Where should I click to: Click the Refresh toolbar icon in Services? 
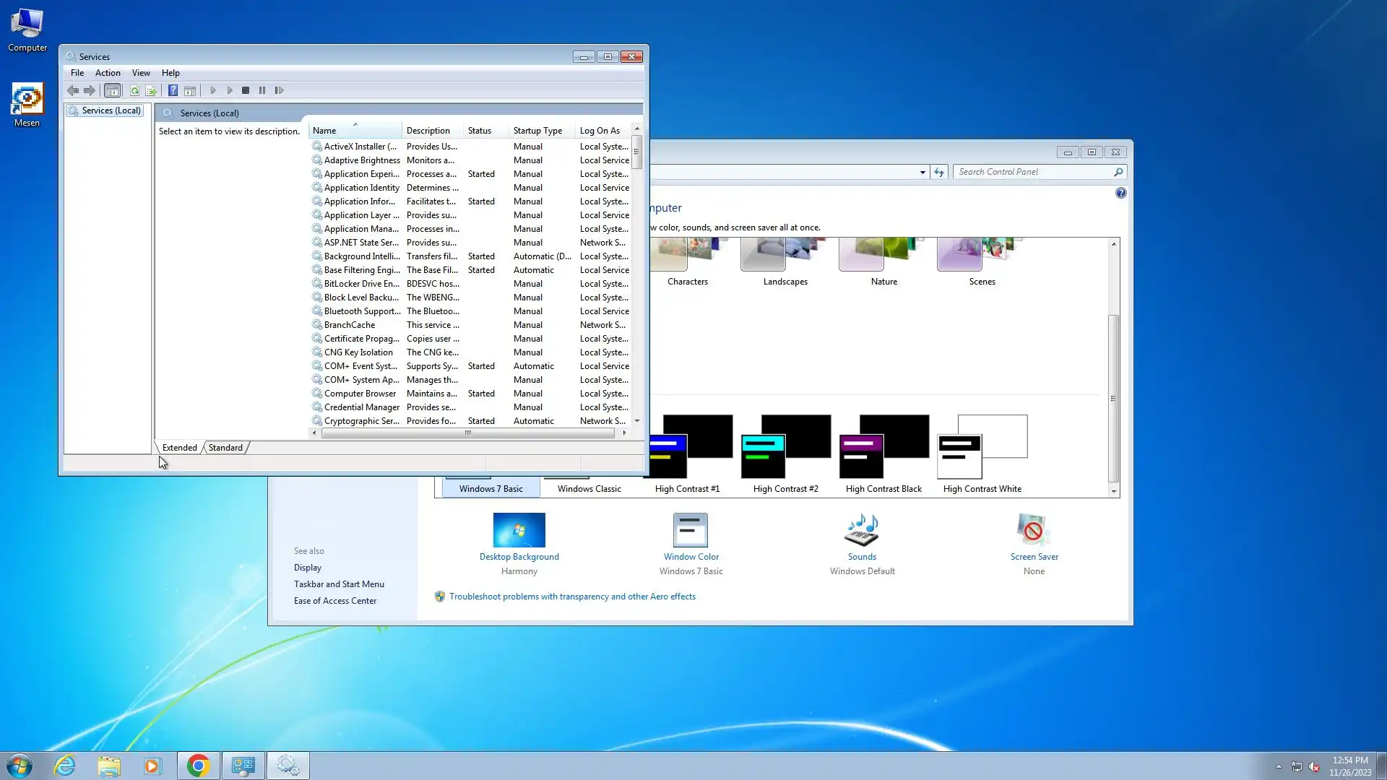[134, 91]
